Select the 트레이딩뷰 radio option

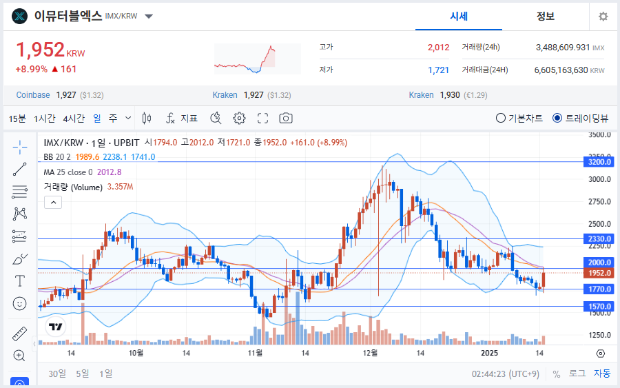pos(557,119)
